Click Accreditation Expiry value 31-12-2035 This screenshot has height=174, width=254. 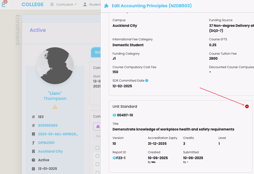point(157,143)
